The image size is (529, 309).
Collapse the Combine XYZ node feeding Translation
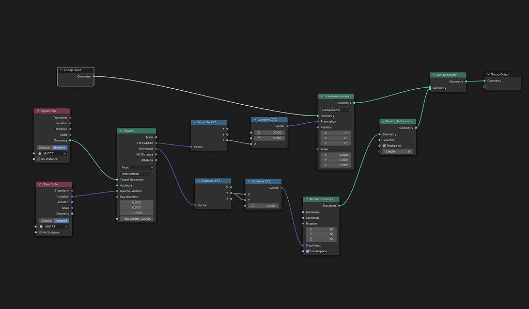255,119
